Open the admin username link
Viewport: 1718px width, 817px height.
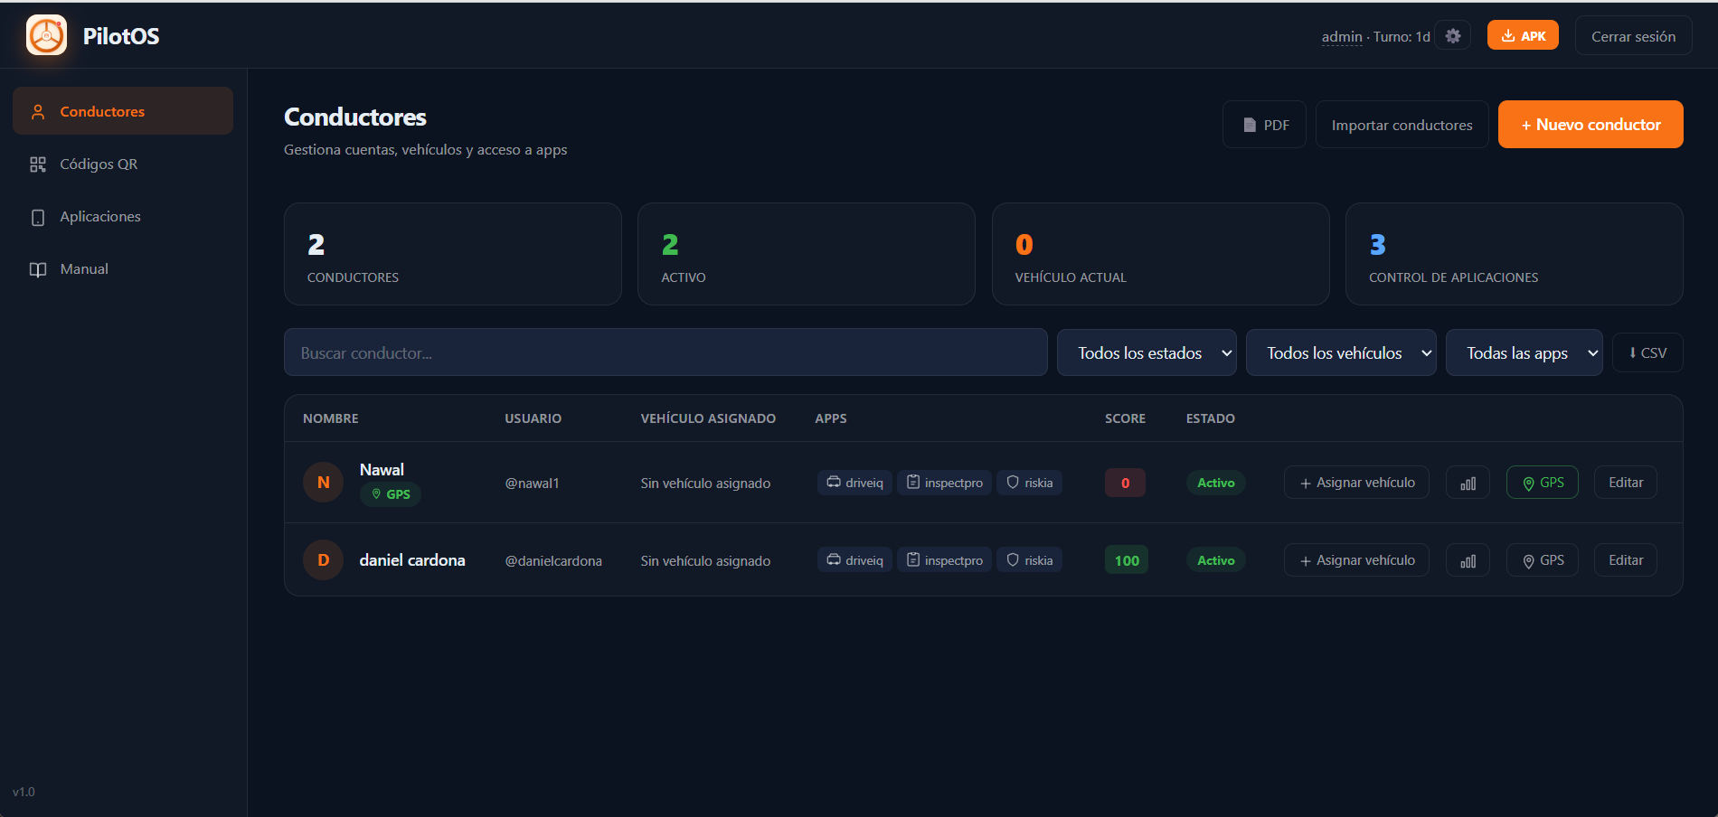1341,36
